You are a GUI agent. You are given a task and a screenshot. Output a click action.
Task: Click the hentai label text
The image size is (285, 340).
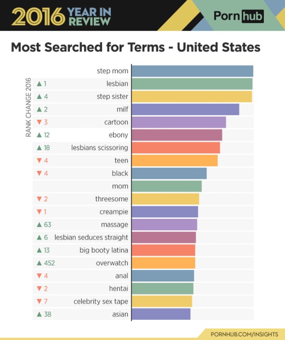119,289
